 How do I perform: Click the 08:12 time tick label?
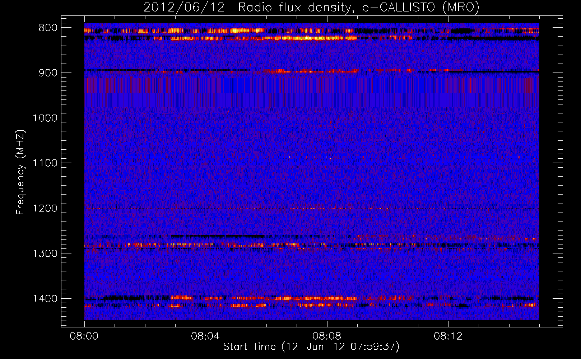[448, 336]
